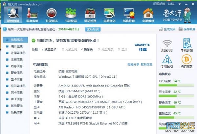Open 节能降温 energy saving tool
The image size is (197, 134).
click(x=71, y=15)
